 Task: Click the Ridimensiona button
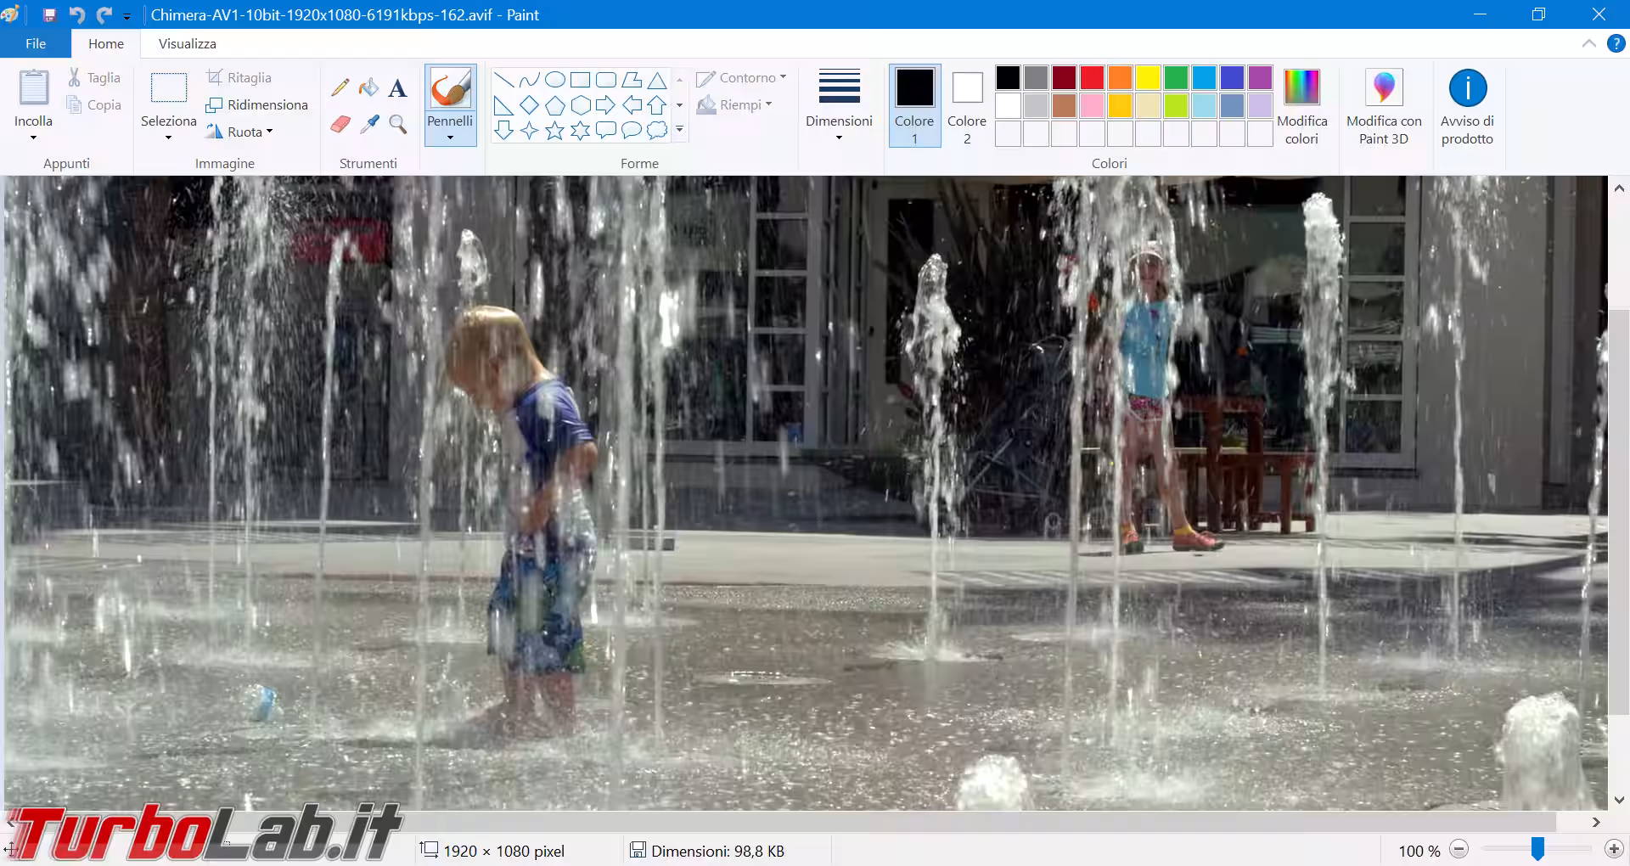pos(257,104)
